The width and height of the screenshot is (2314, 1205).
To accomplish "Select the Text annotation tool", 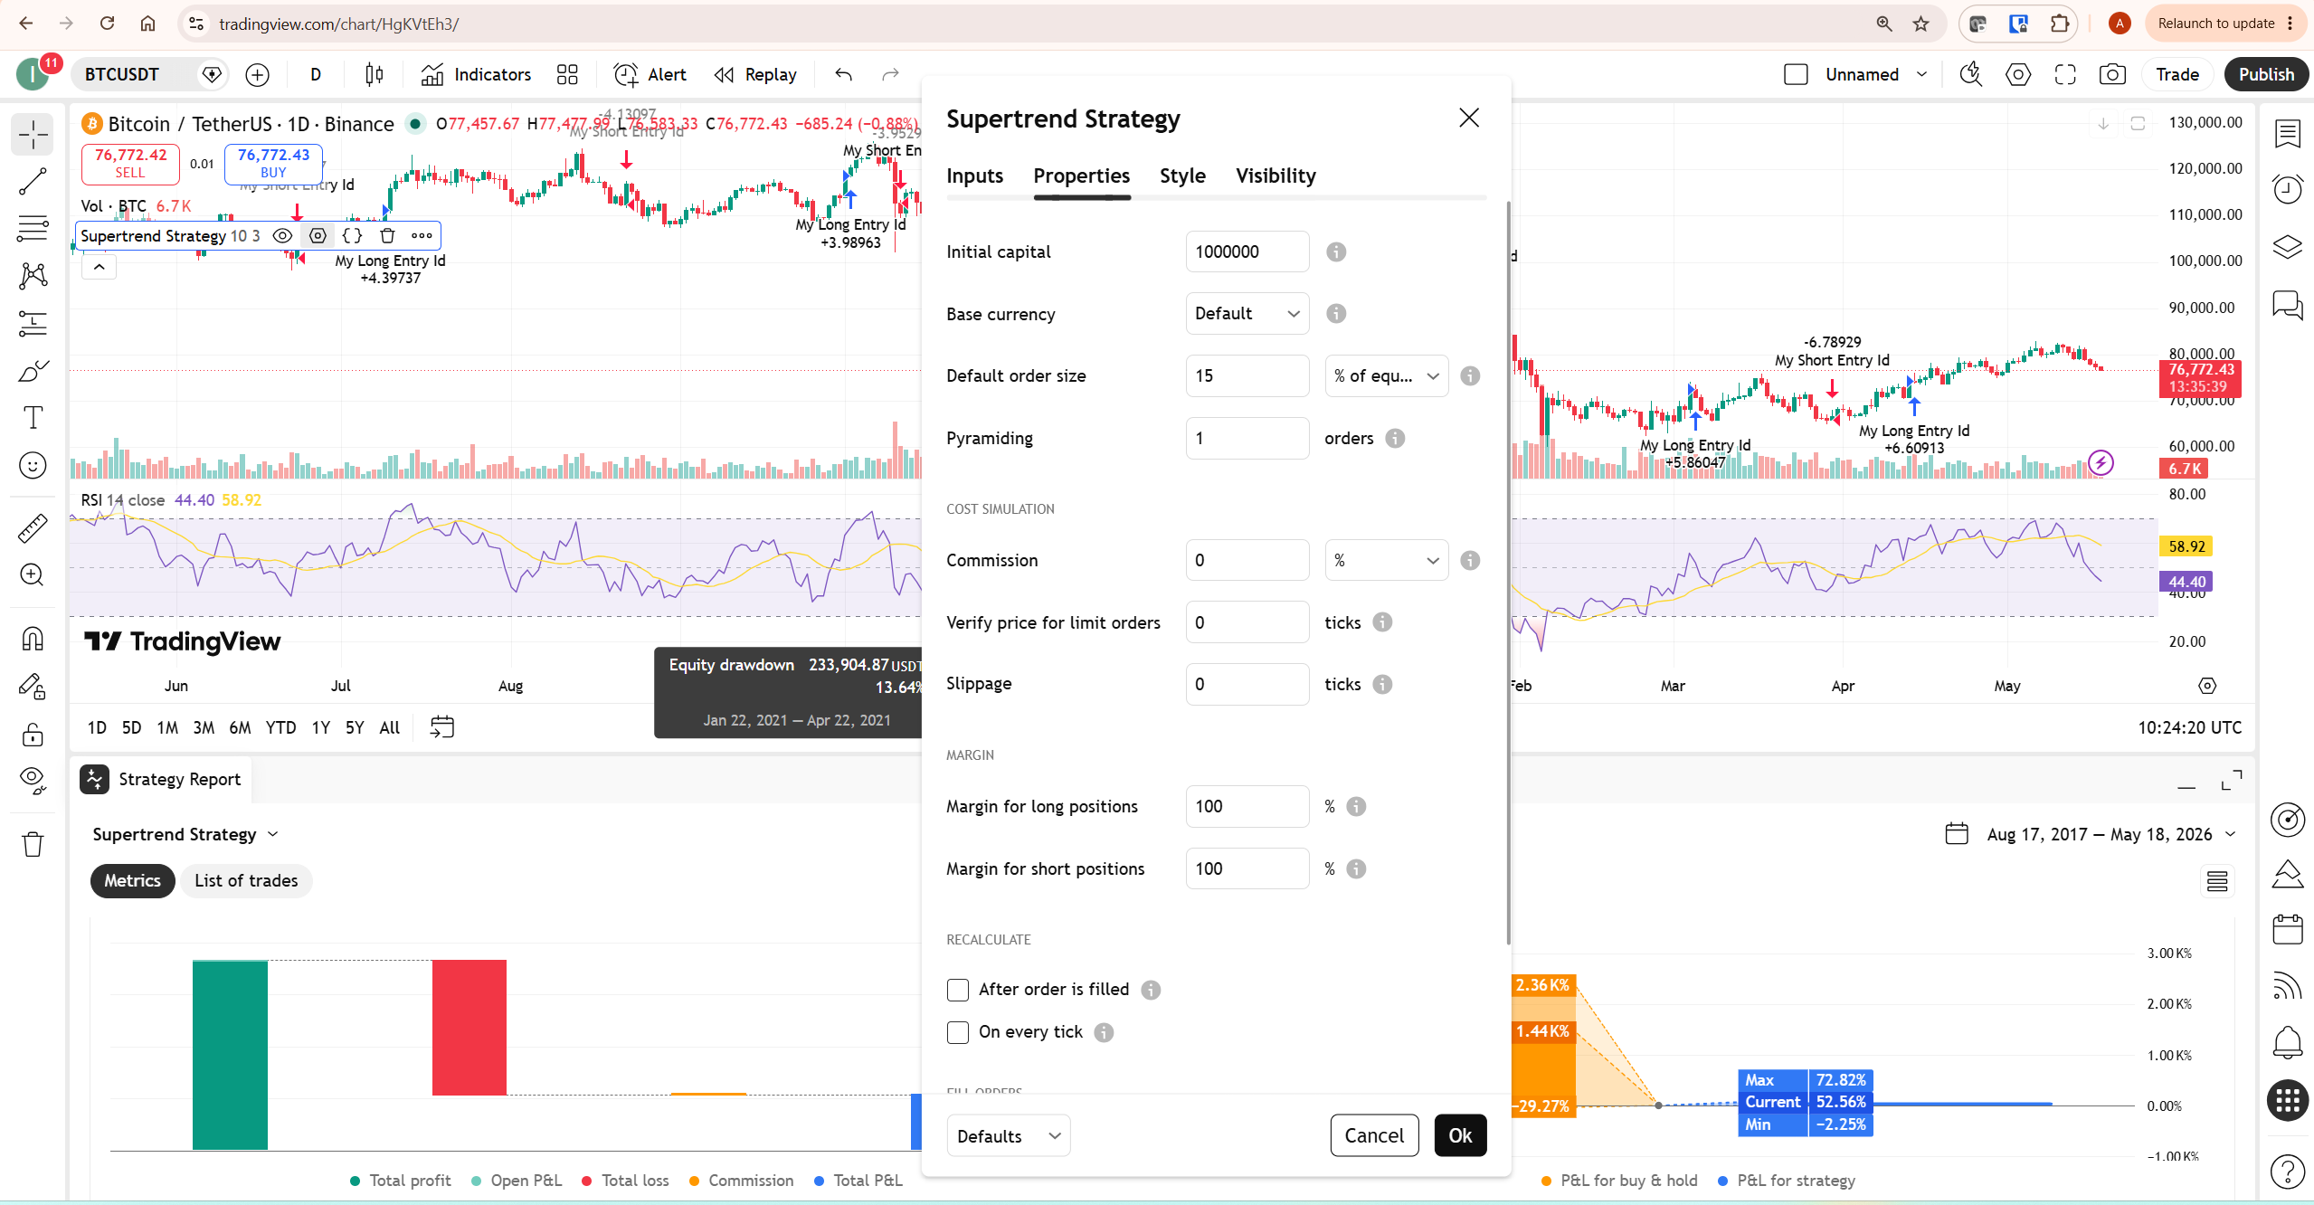I will [33, 418].
